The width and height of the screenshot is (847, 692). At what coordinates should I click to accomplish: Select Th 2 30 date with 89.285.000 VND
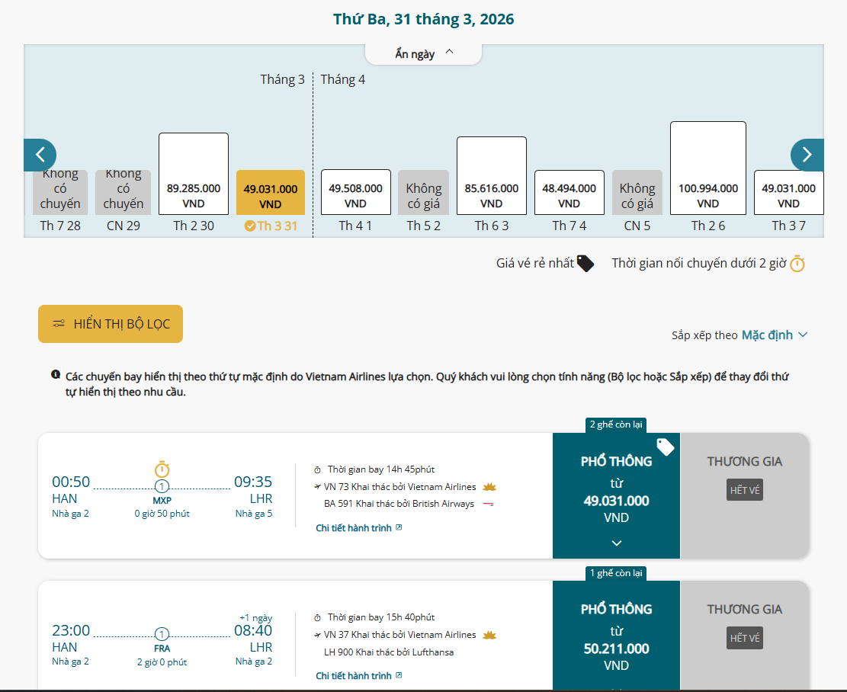click(x=194, y=175)
